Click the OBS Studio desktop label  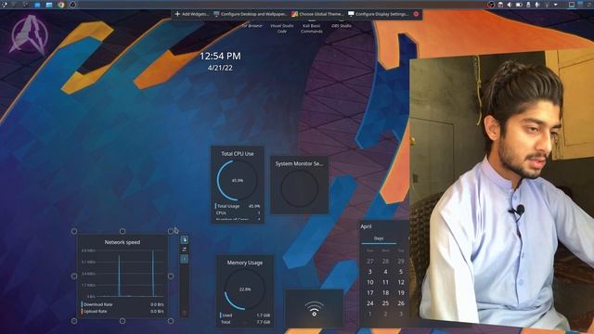pyautogui.click(x=342, y=26)
